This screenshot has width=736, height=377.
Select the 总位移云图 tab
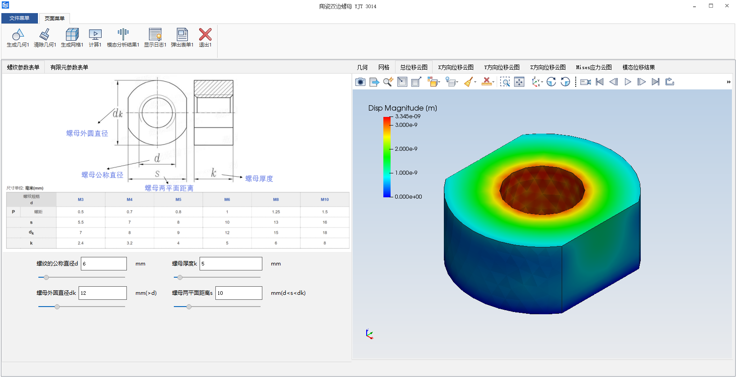414,67
